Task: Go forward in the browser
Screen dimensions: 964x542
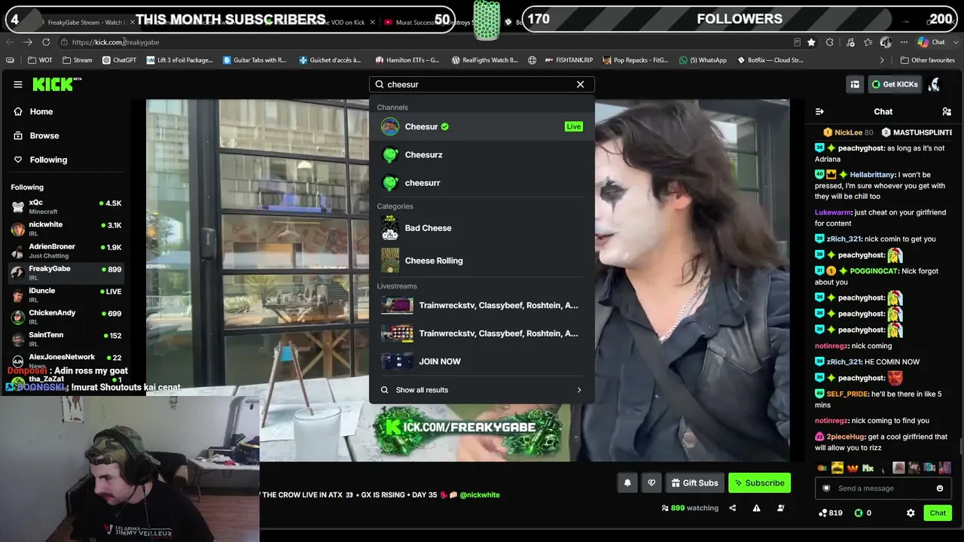Action: (28, 42)
